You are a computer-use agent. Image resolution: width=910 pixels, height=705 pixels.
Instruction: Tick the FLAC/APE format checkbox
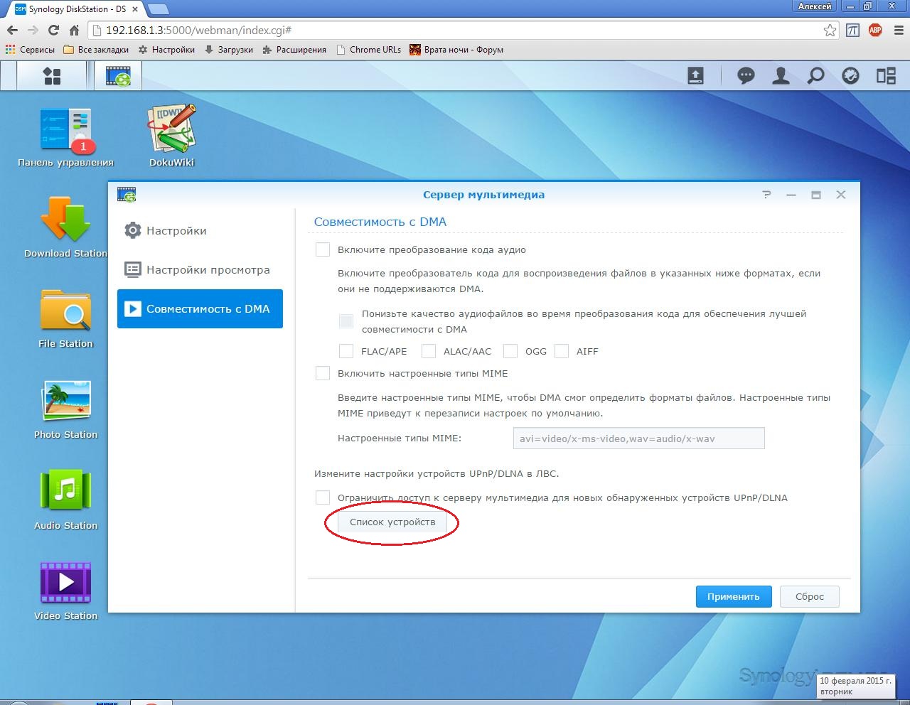[346, 351]
